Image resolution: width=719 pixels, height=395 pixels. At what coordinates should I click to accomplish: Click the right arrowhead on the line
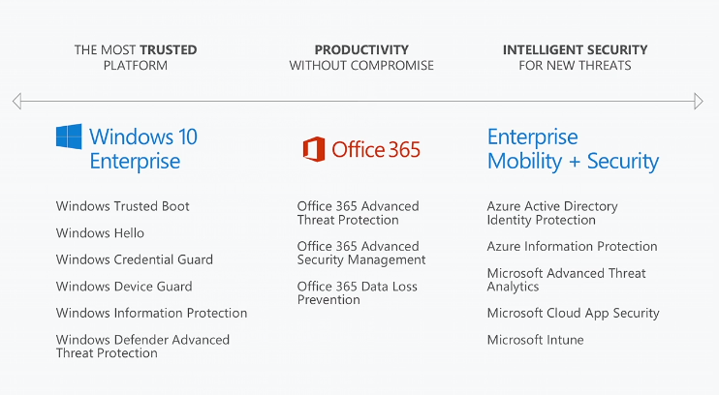click(698, 101)
